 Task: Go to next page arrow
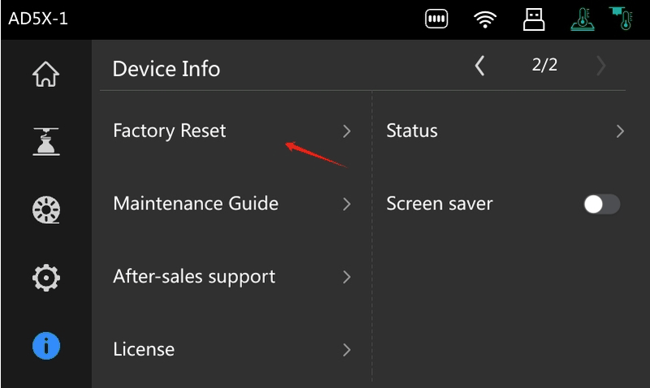[601, 66]
